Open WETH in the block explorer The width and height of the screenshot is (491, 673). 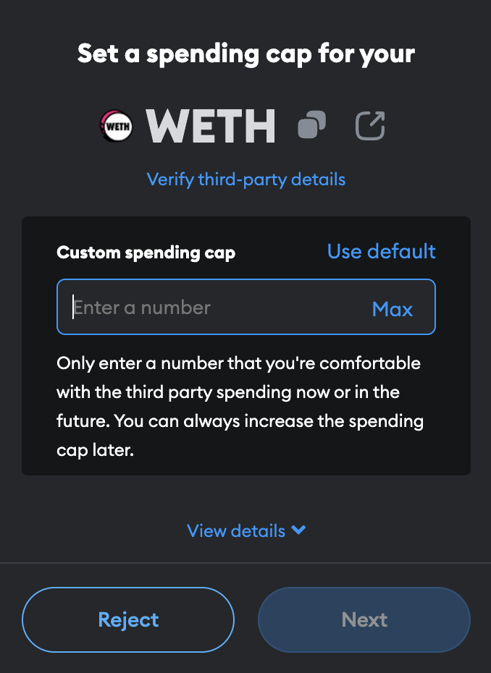pos(369,126)
